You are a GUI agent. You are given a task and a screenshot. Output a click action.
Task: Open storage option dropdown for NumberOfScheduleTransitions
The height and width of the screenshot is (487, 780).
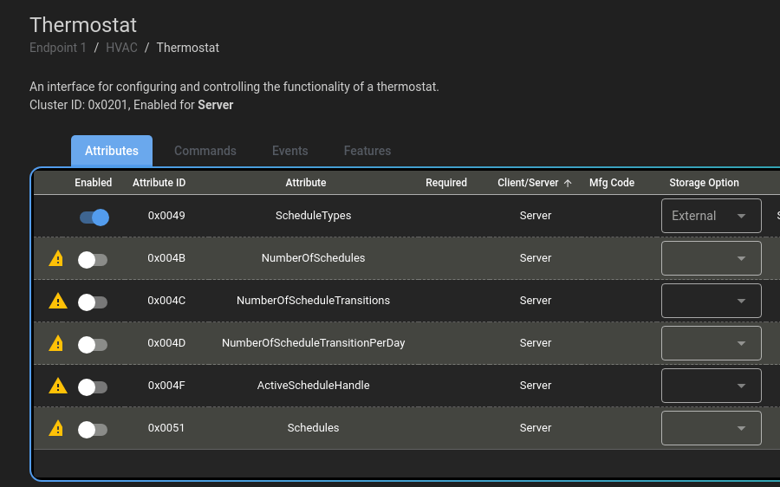711,301
